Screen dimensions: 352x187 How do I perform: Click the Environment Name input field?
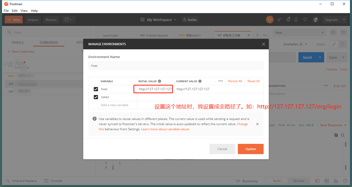(x=176, y=66)
